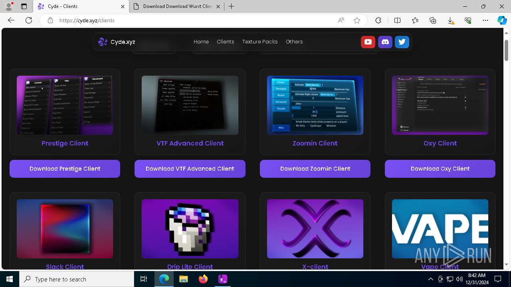Click the Slack Client gradient thumbnail
Screen dimensions: 511x287
pyautogui.click(x=65, y=229)
